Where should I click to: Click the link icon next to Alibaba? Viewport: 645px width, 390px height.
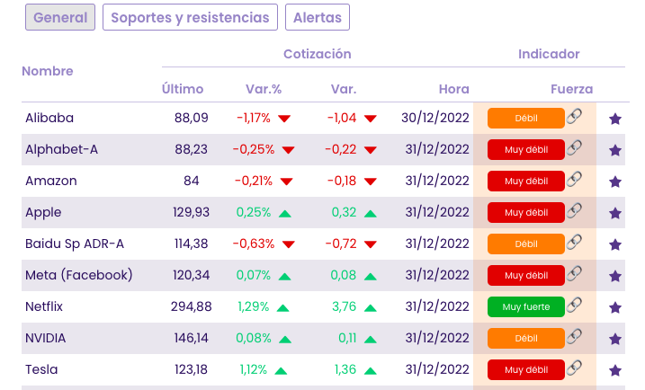(x=574, y=116)
